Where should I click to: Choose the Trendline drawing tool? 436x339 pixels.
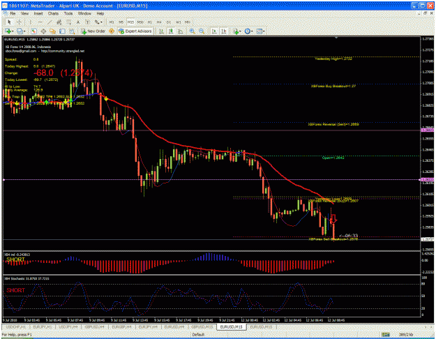coord(50,22)
